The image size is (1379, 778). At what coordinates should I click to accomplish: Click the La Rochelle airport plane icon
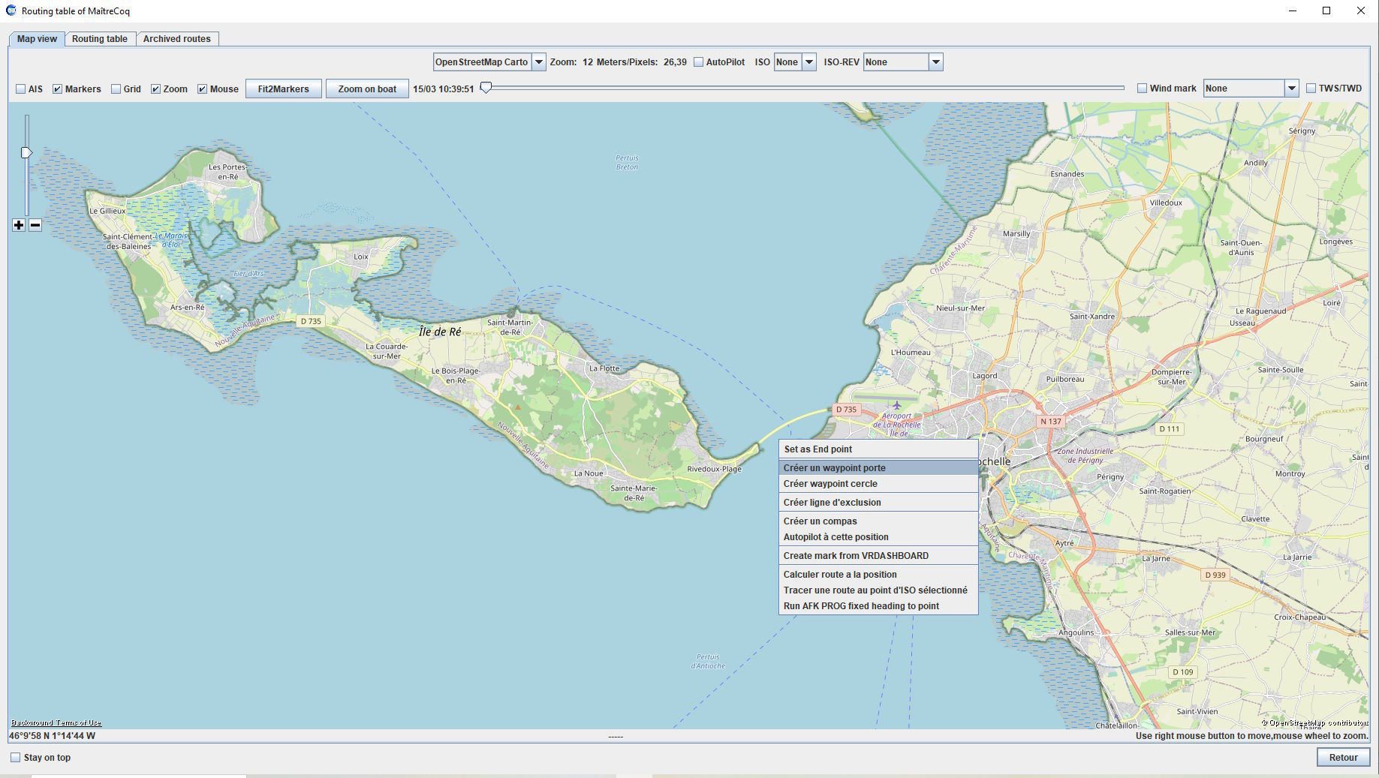coord(896,406)
